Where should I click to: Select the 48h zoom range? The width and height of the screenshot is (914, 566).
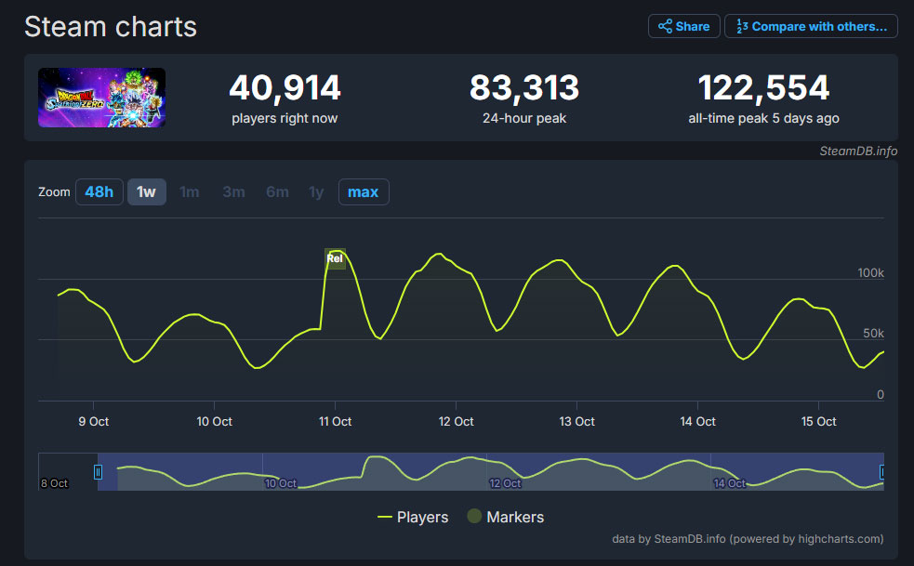click(x=99, y=192)
